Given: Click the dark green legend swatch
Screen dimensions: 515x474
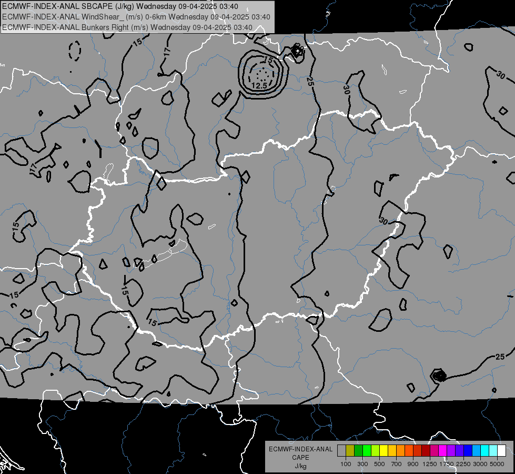Looking at the screenshot, I should click(x=358, y=450).
